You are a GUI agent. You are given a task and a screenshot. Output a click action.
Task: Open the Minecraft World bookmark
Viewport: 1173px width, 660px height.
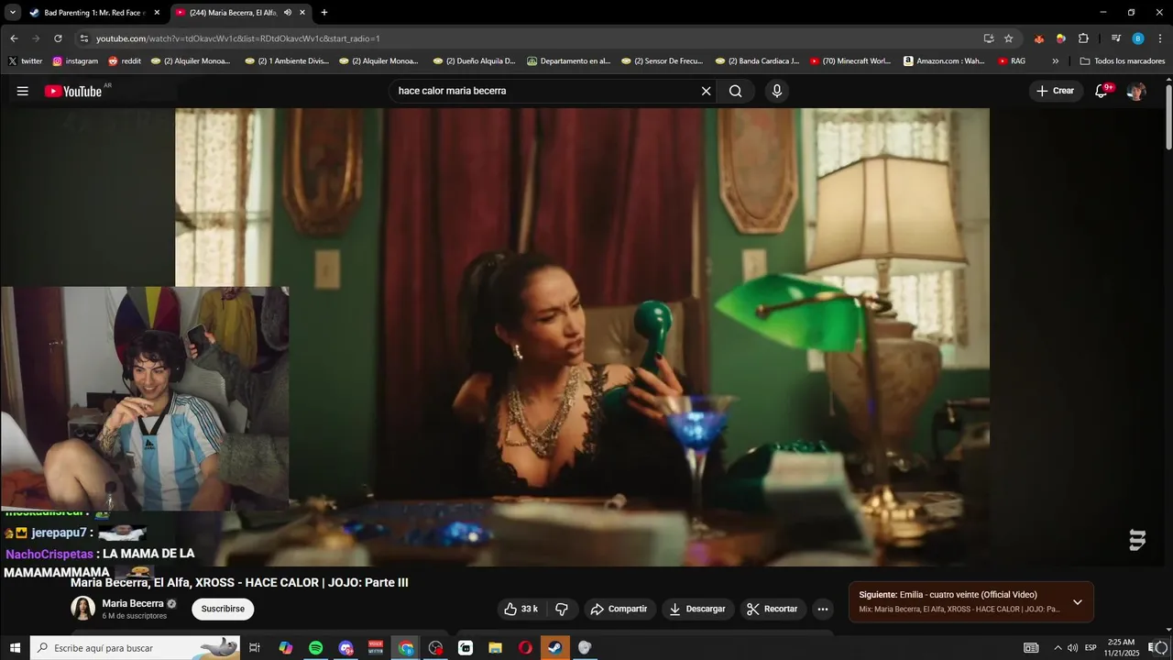coord(850,61)
